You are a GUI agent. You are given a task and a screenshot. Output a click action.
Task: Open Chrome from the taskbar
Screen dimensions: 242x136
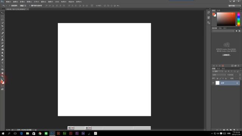[40, 133]
